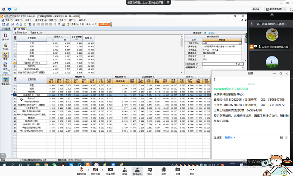
Task: Turn on camera with 开启视频
Action: pyautogui.click(x=95, y=171)
